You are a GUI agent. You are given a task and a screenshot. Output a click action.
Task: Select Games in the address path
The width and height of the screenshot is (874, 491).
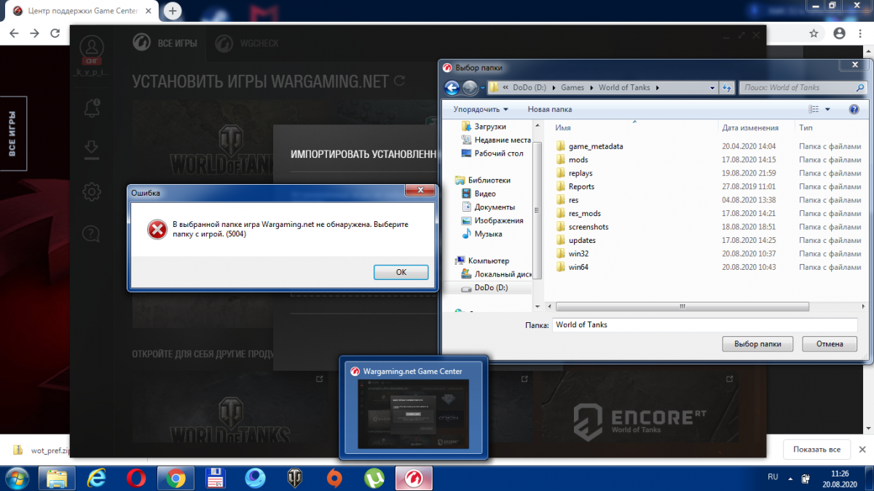pyautogui.click(x=572, y=87)
